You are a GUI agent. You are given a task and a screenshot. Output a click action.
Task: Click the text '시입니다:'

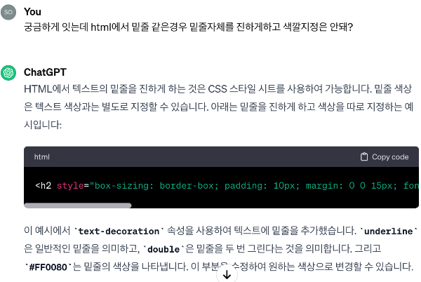click(43, 125)
